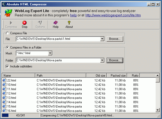The width and height of the screenshot is (162, 119).
Task: Select the 13.html file icon
Action: coord(4,98)
